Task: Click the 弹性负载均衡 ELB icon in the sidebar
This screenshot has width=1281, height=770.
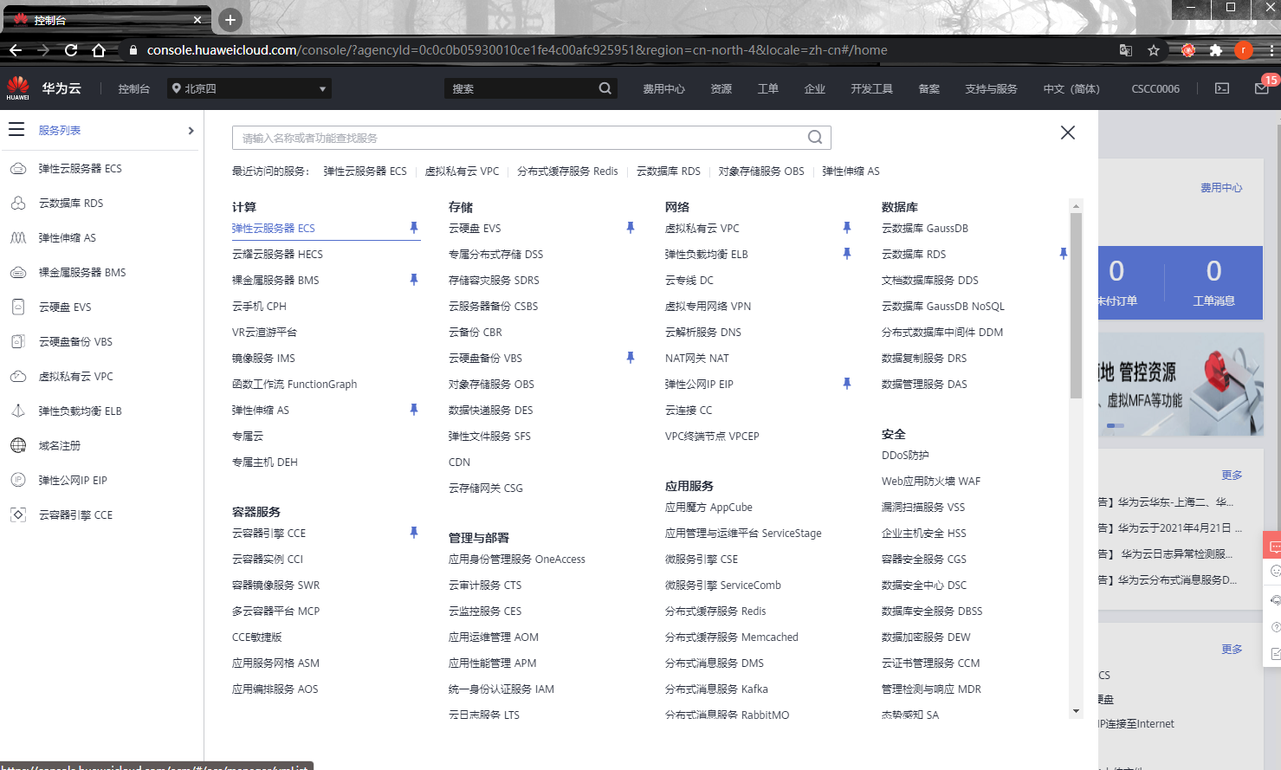Action: click(x=18, y=411)
